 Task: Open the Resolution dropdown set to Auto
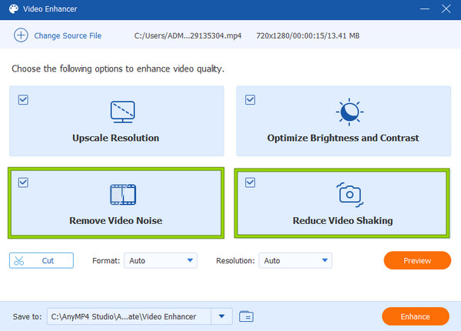(295, 260)
